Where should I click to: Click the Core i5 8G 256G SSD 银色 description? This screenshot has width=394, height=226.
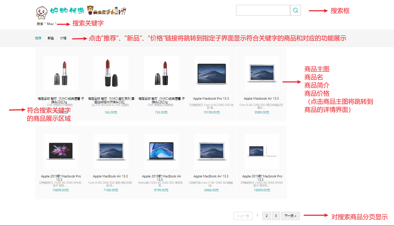[110, 184]
